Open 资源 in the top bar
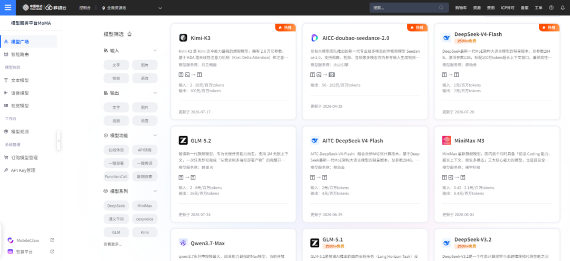Viewport: 570px width, 261px height. click(x=477, y=7)
